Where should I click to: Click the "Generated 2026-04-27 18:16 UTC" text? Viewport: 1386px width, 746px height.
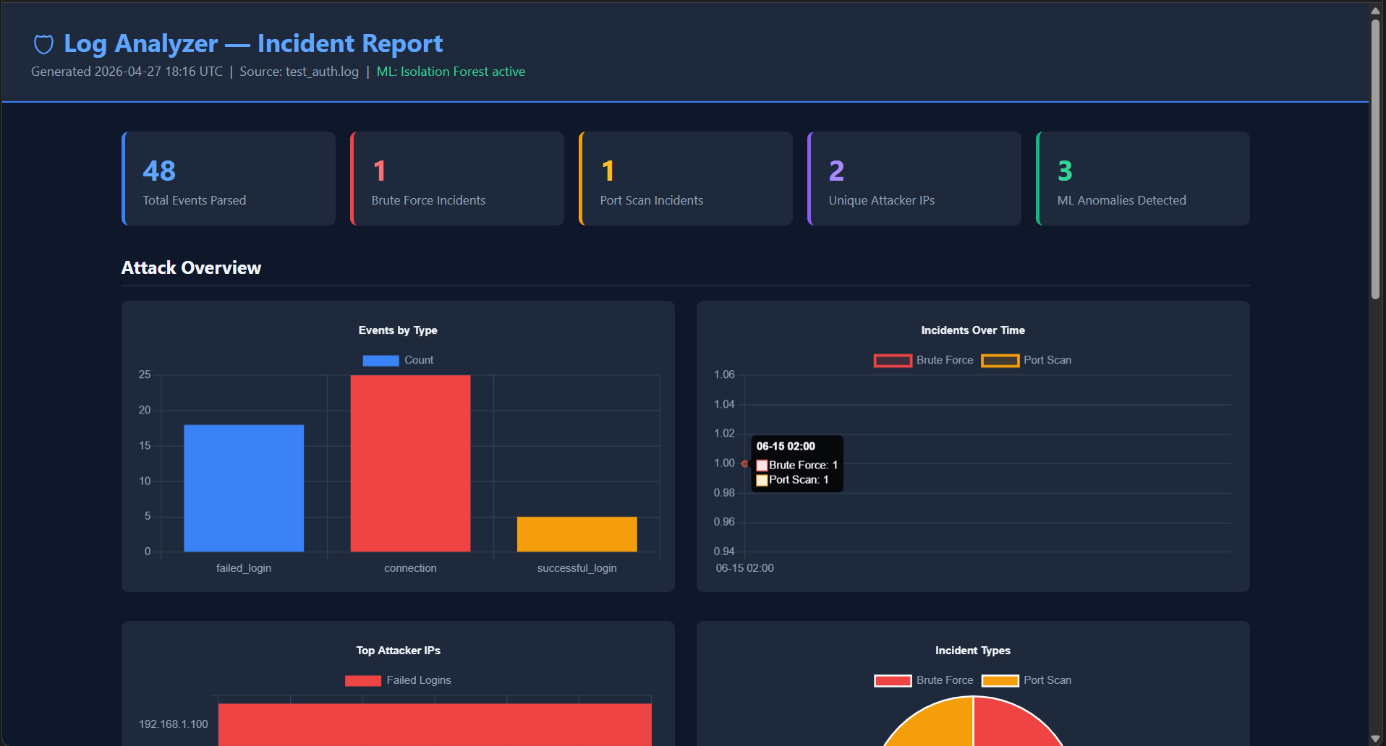pyautogui.click(x=127, y=72)
